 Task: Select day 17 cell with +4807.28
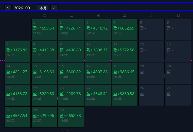98,73
